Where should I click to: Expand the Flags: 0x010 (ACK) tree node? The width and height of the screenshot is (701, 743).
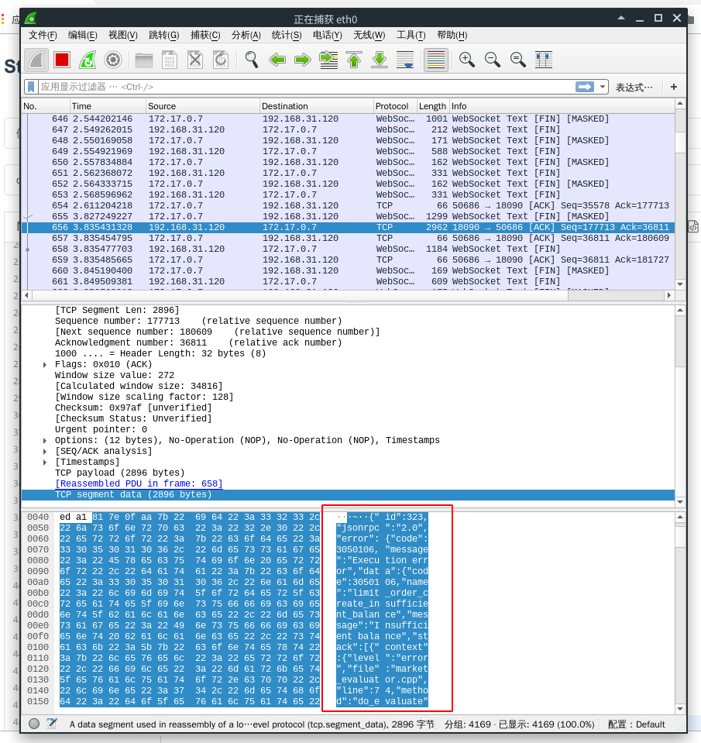click(45, 364)
